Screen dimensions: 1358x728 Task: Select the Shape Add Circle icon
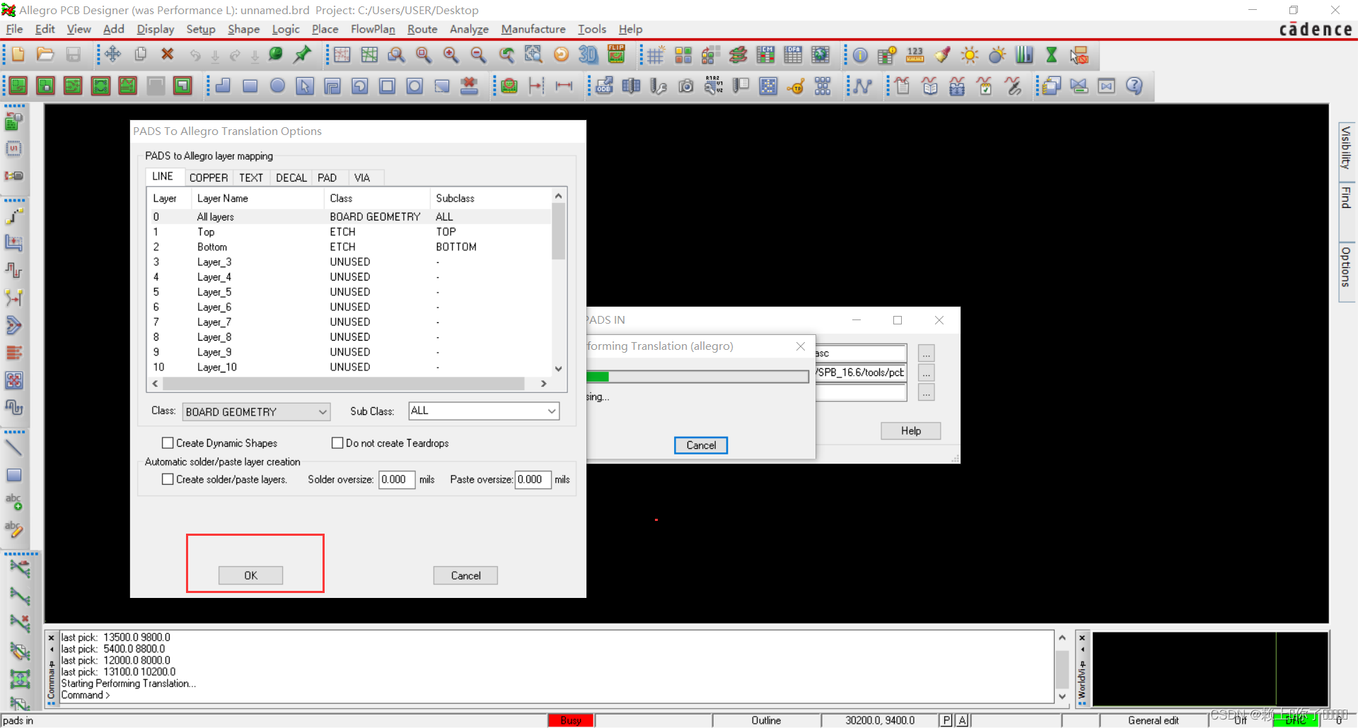click(x=277, y=86)
